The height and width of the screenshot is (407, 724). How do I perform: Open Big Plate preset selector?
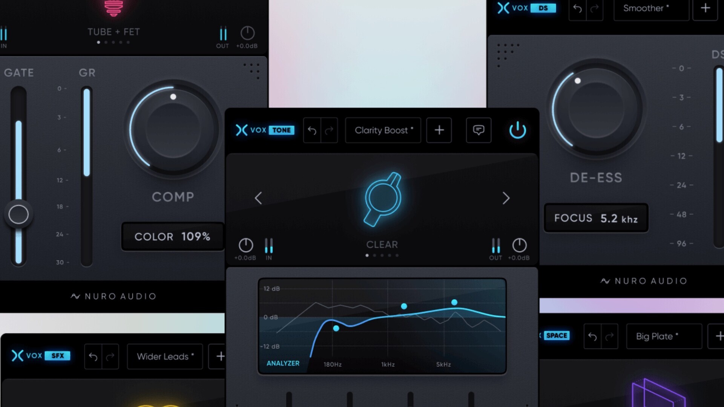click(x=664, y=337)
